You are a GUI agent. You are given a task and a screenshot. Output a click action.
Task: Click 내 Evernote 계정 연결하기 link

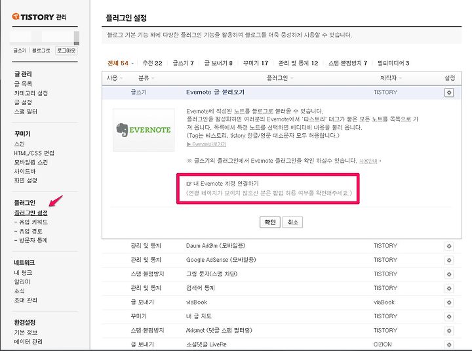pyautogui.click(x=223, y=184)
